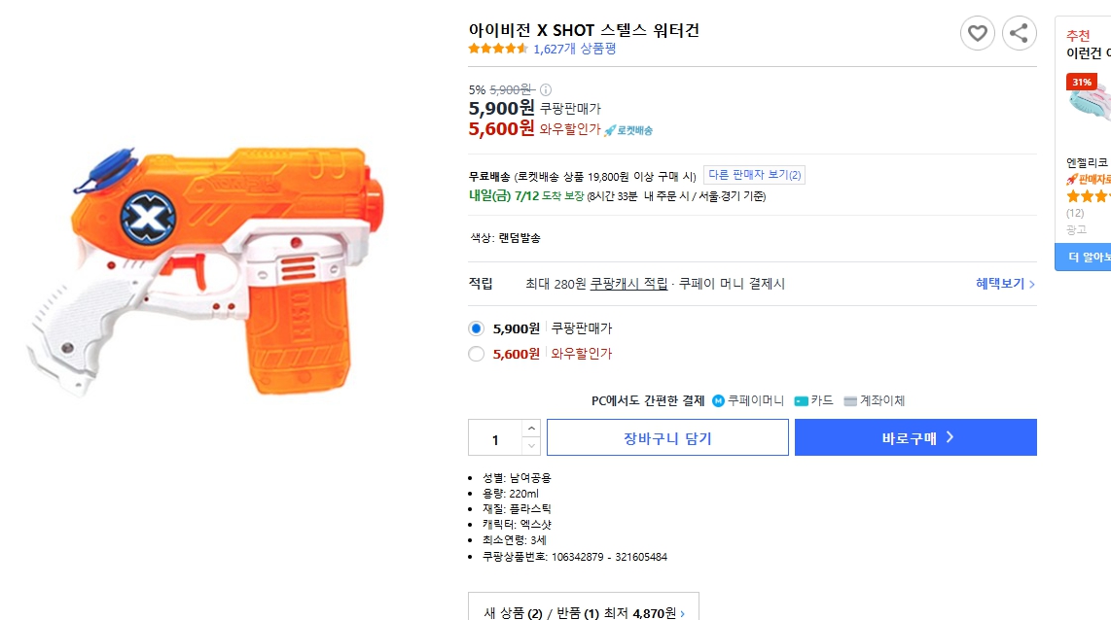This screenshot has height=620, width=1111.
Task: Click the share icon button
Action: 1019,34
